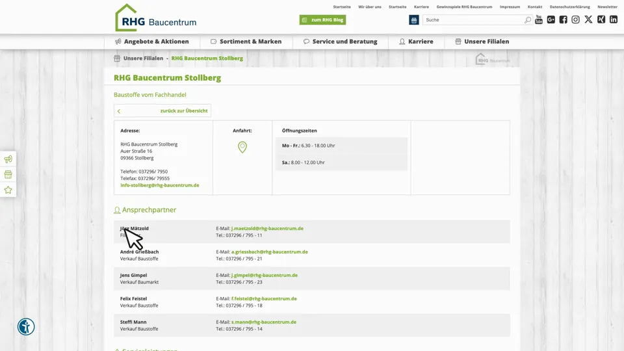Click Gewinnspiele RHG Baucentrum top link
Image resolution: width=624 pixels, height=351 pixels.
[464, 6]
